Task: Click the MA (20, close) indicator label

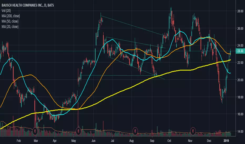Action: [10, 27]
